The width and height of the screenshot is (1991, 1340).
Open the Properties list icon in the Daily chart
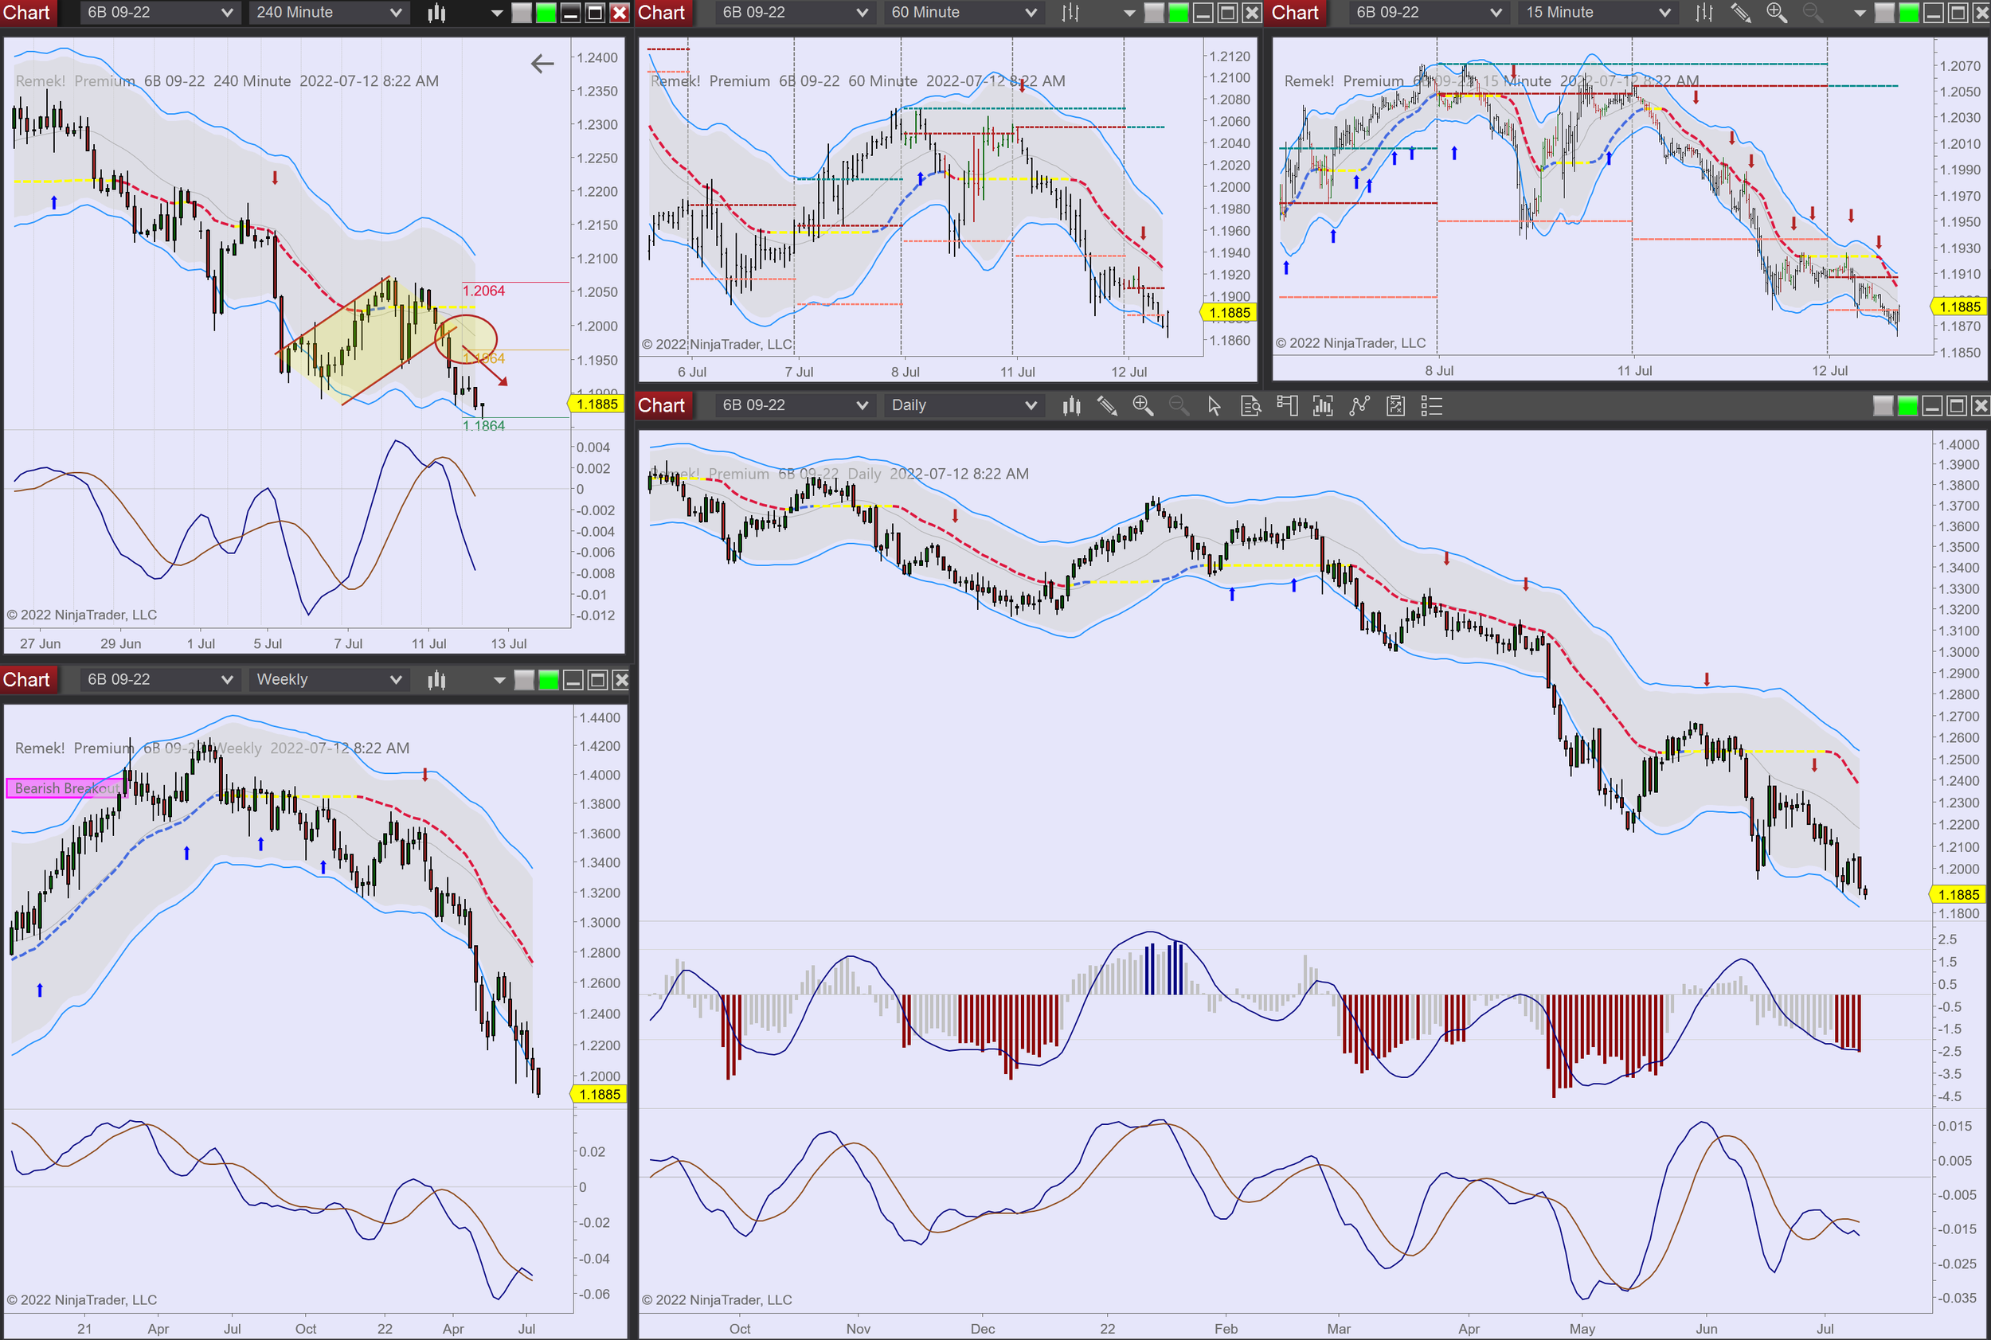(x=1431, y=406)
